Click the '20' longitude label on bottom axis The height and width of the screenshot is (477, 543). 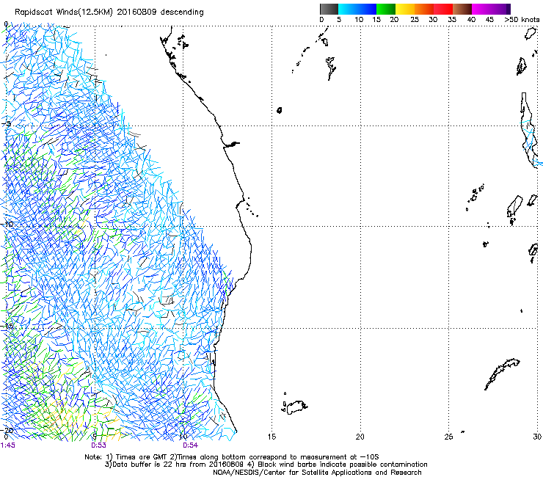(360, 437)
